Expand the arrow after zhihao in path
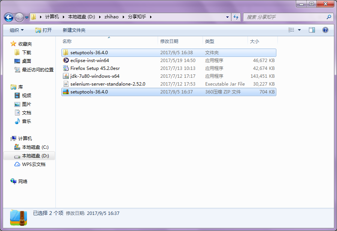The height and width of the screenshot is (231, 337). click(x=124, y=17)
